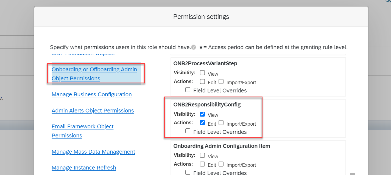Go to Admin Alerts Object Permissions
This screenshot has width=391, height=175.
[x=93, y=111]
